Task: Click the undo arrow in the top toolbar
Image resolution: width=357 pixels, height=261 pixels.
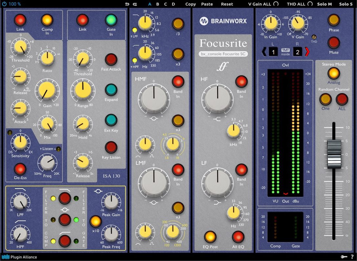Action: [127, 4]
